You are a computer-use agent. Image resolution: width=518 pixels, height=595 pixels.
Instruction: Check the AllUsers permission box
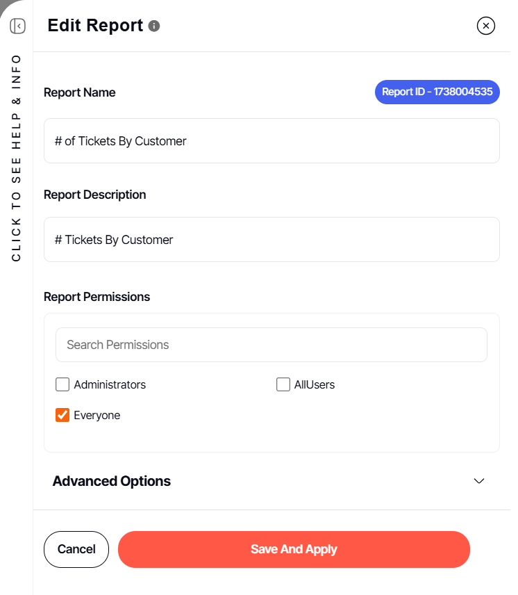tap(283, 384)
